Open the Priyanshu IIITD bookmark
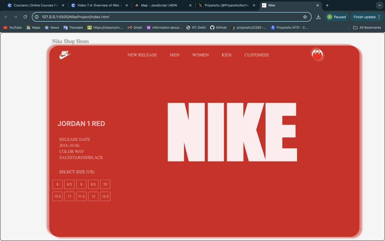 [289, 28]
